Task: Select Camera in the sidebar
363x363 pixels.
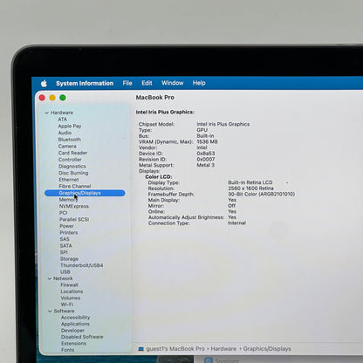Action: [67, 146]
